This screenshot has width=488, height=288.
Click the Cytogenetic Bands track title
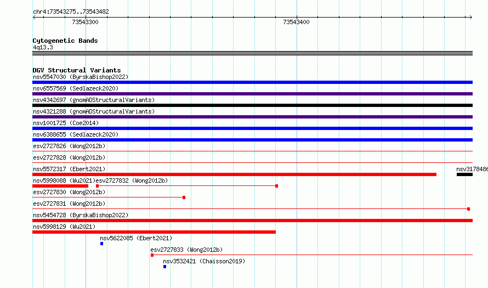point(65,41)
